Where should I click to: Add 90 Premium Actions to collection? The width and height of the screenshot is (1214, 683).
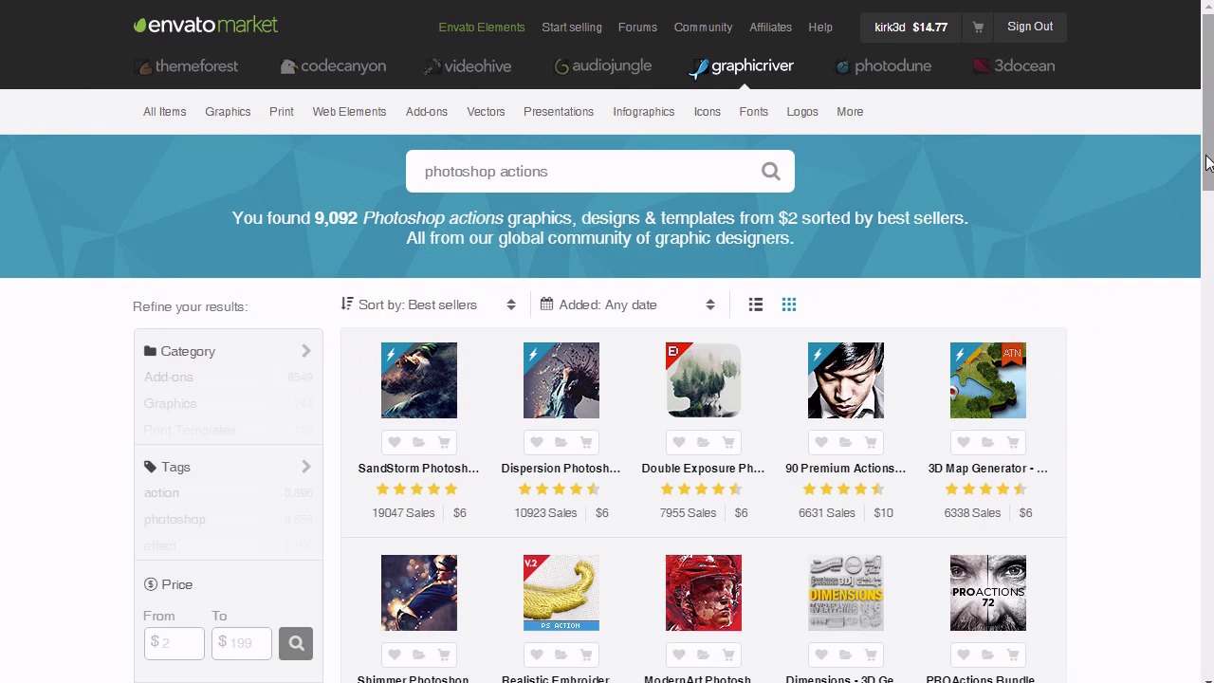[845, 442]
